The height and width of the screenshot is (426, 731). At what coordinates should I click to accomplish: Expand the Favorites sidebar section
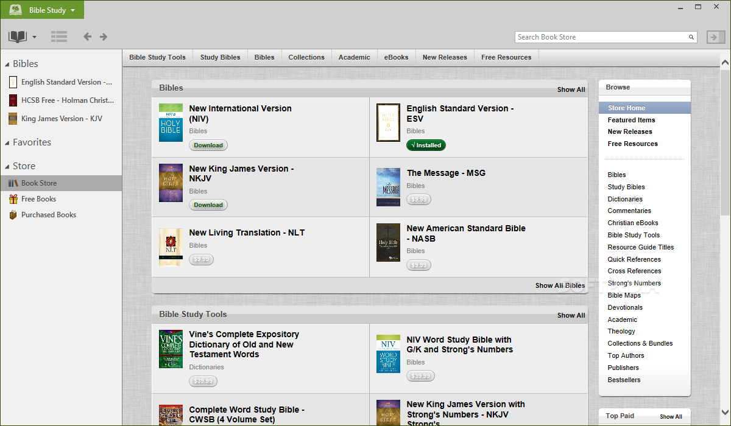7,142
